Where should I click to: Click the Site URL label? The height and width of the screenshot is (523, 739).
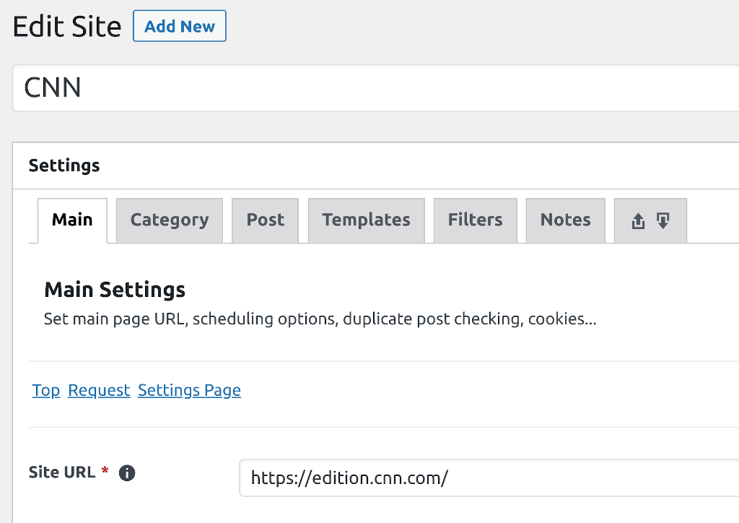pyautogui.click(x=62, y=472)
